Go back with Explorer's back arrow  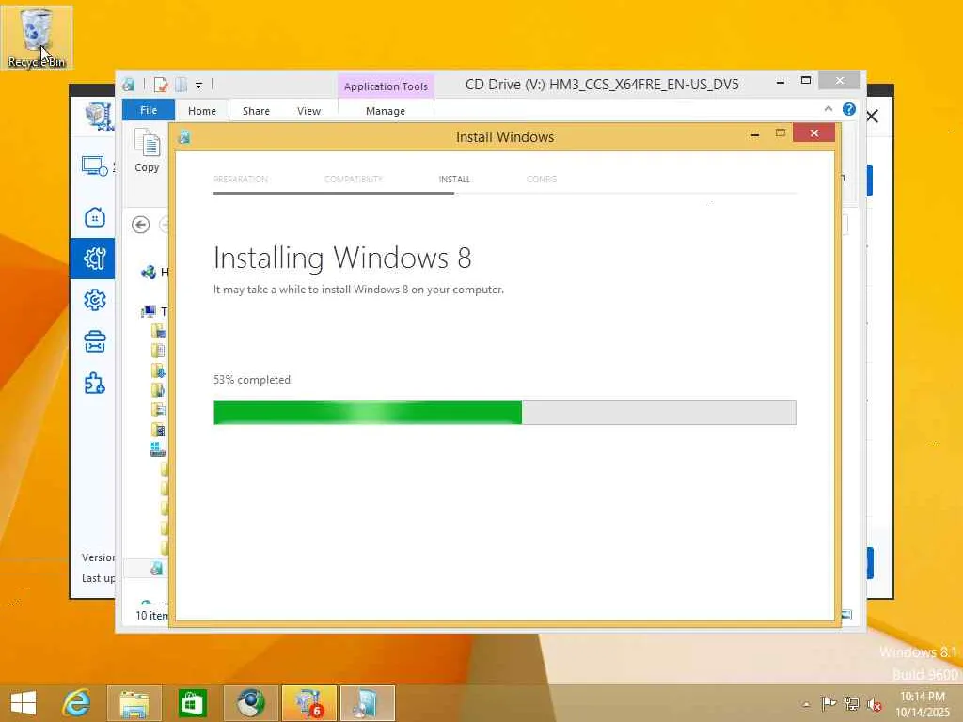[141, 225]
